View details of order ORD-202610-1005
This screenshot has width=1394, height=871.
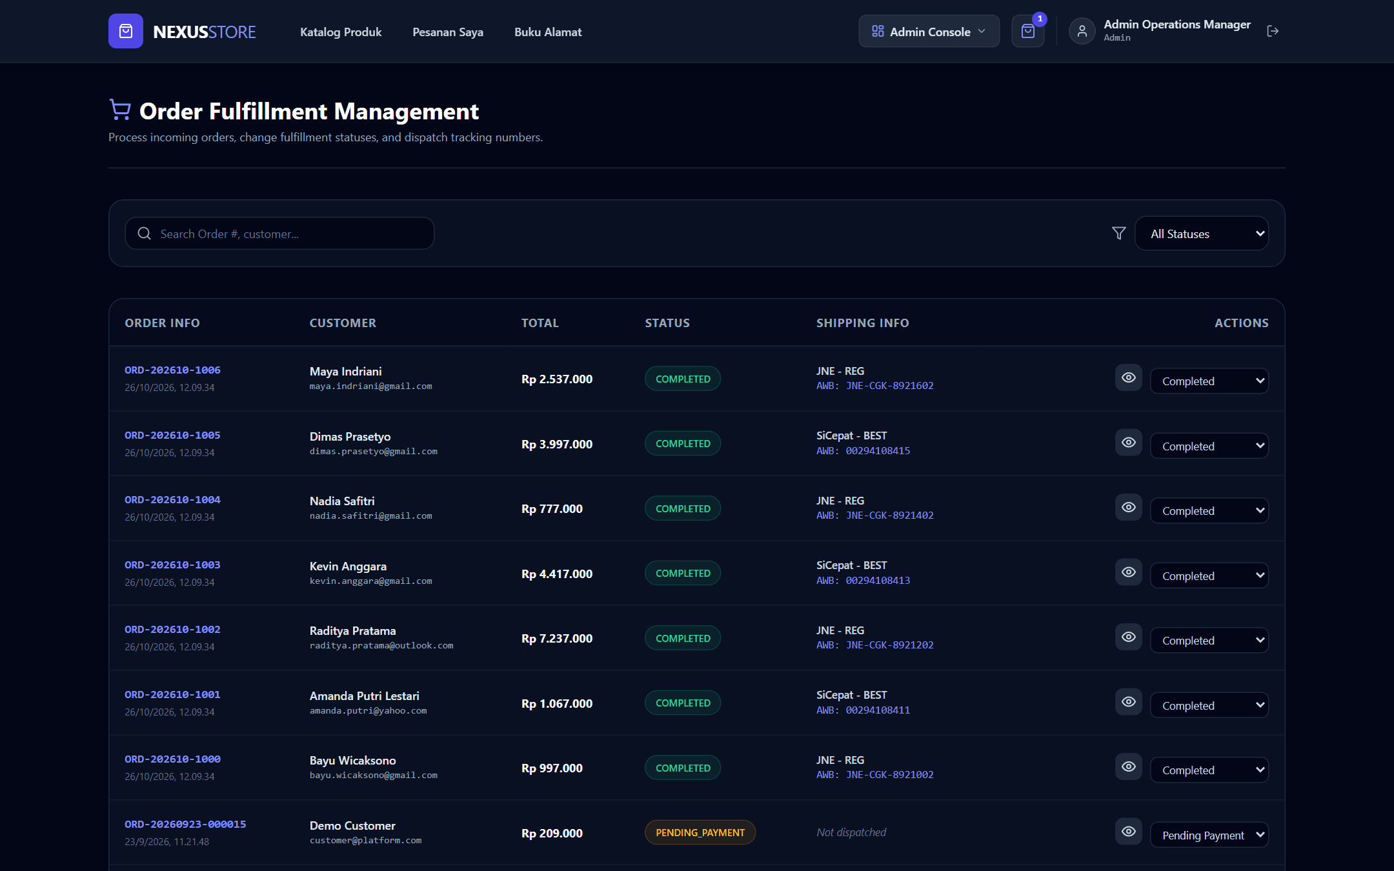pyautogui.click(x=1129, y=443)
